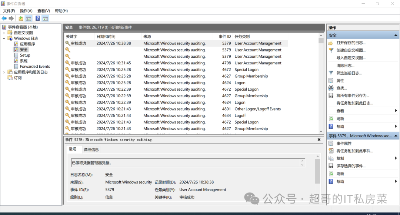The width and height of the screenshot is (400, 215).
Task: Click 事件属性 action link
Action: point(344,144)
